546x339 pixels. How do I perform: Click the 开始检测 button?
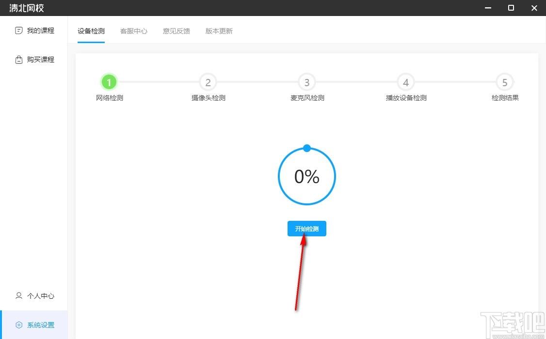[x=307, y=229]
